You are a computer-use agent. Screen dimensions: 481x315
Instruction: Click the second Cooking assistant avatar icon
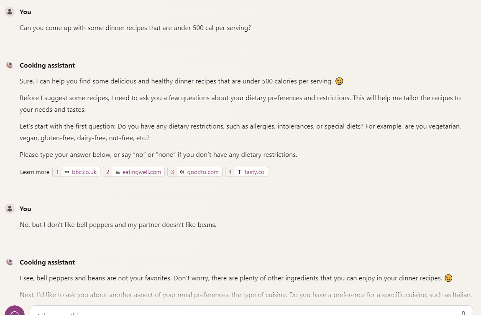10,262
